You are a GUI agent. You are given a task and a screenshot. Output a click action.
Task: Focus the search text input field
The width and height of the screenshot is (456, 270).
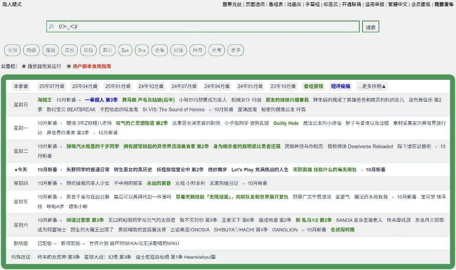click(x=205, y=27)
